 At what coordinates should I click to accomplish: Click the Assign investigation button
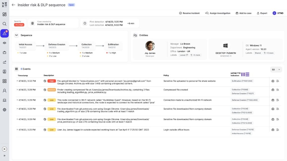[218, 13]
